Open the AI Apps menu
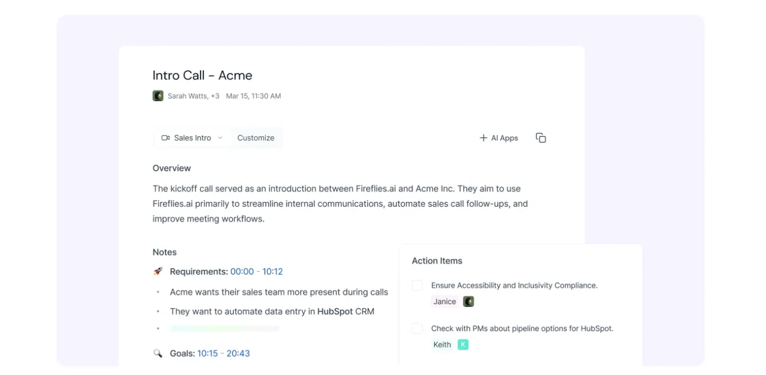The image size is (766, 375). [x=504, y=138]
